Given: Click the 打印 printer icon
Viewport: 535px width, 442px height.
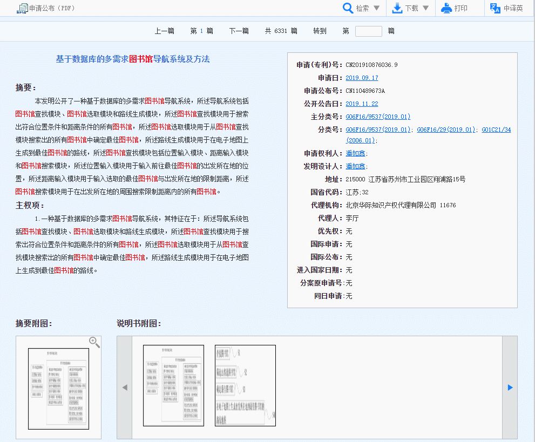Looking at the screenshot, I should [446, 8].
